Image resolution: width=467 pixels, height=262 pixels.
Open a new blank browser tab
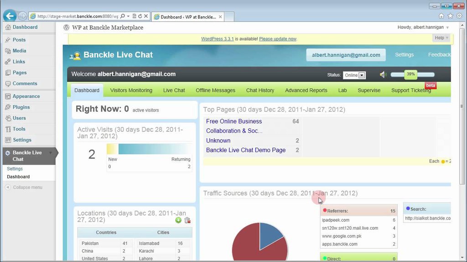pos(229,17)
